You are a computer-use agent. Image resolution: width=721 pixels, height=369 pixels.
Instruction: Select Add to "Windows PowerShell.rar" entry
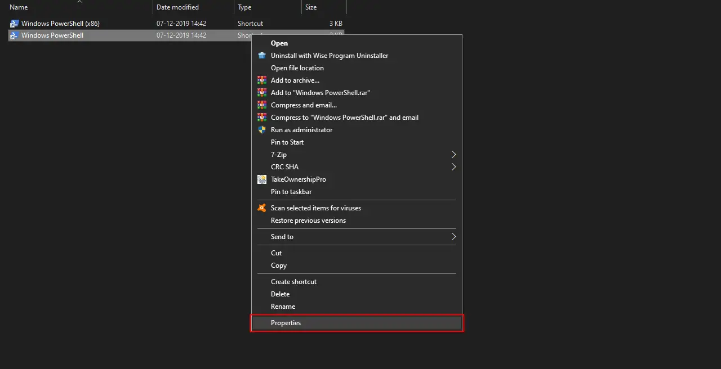tap(357, 93)
